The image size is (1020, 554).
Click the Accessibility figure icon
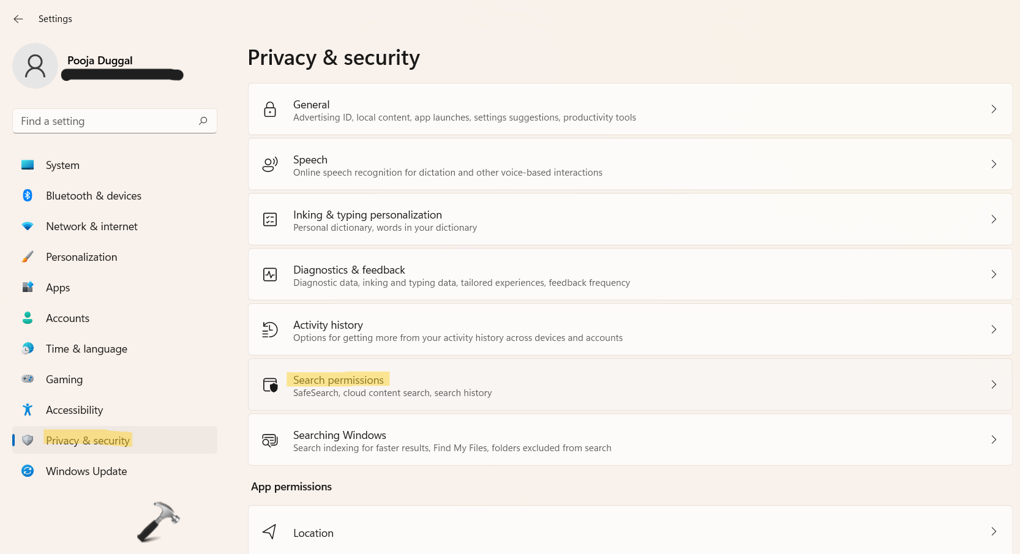pos(28,410)
